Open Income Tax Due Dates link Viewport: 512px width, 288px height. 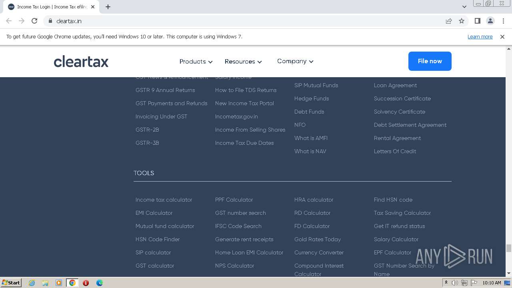244,143
